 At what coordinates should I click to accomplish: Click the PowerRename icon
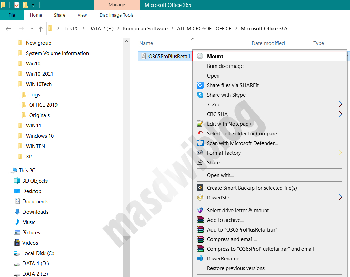pos(200,258)
